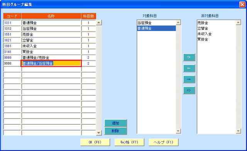Click group list scrollbar down arrow
Viewport: 247px width, 151px height.
[99, 133]
